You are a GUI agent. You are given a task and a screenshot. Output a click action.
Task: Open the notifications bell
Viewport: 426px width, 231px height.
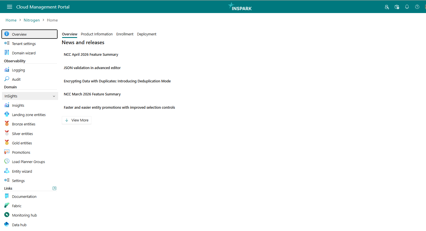coord(407,7)
